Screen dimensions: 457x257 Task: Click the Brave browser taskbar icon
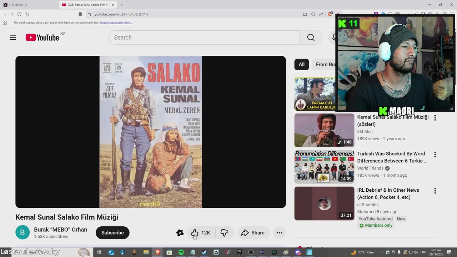(x=158, y=252)
